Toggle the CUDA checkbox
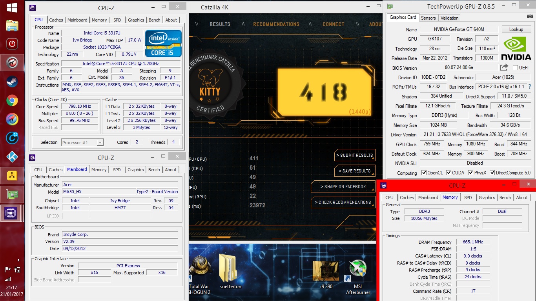Viewport: 536px width, 301px height. (x=448, y=173)
